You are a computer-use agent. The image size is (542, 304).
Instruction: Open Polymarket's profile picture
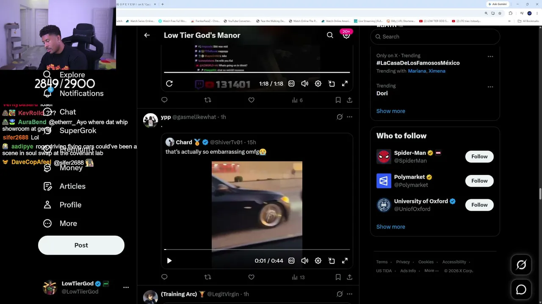click(384, 181)
